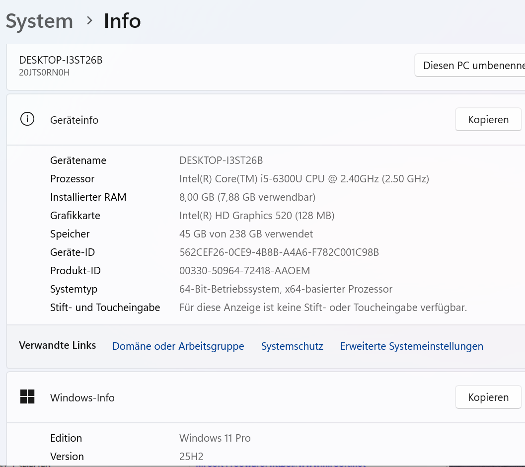Click the Windows logo icon beside Windows-Info
The image size is (525, 467).
(27, 396)
